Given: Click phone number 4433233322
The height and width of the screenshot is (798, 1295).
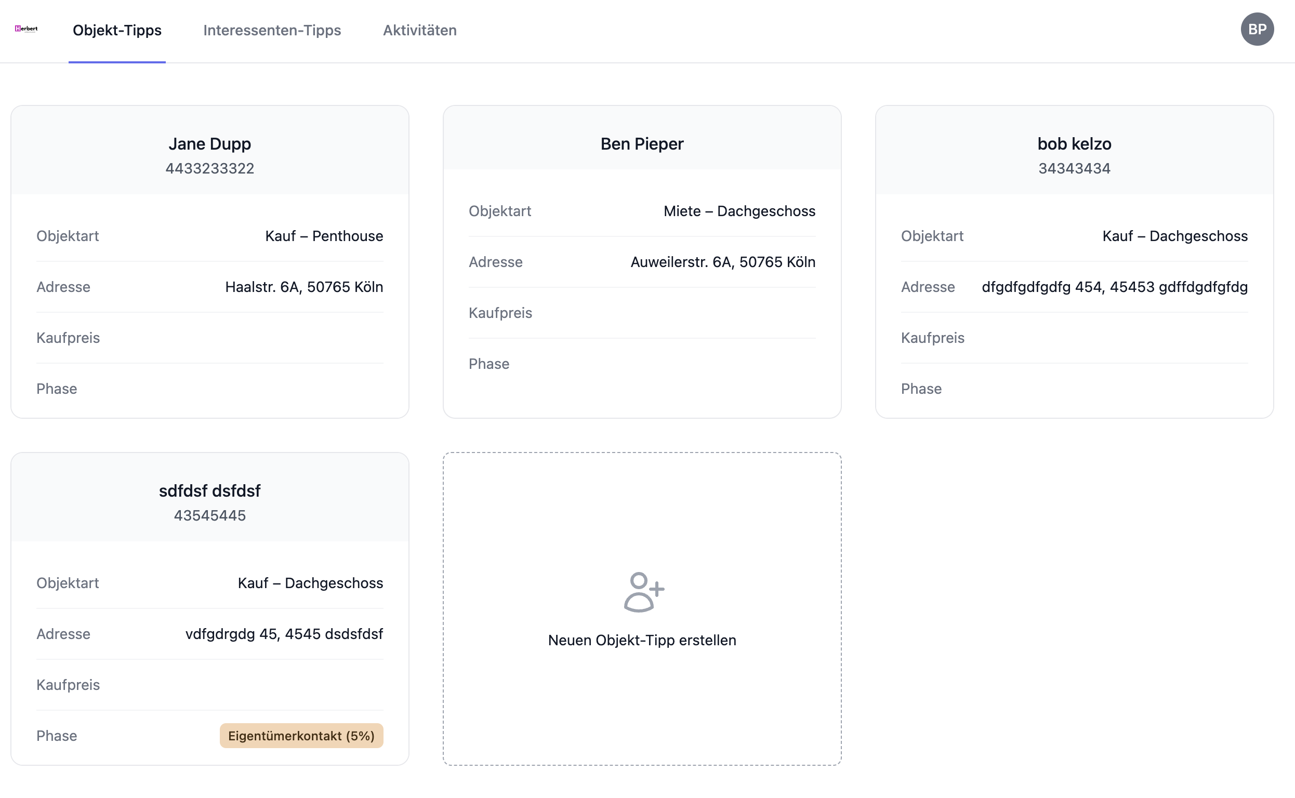Looking at the screenshot, I should coord(209,169).
